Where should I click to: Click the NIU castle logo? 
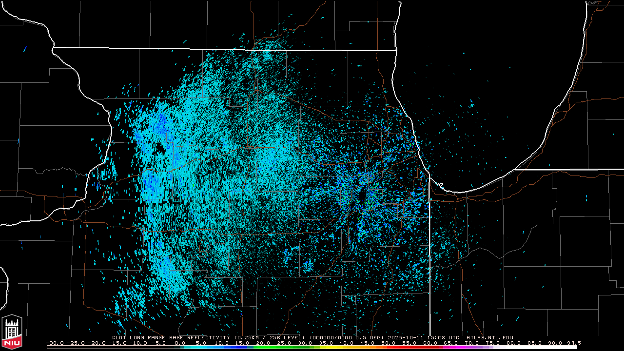pyautogui.click(x=12, y=332)
